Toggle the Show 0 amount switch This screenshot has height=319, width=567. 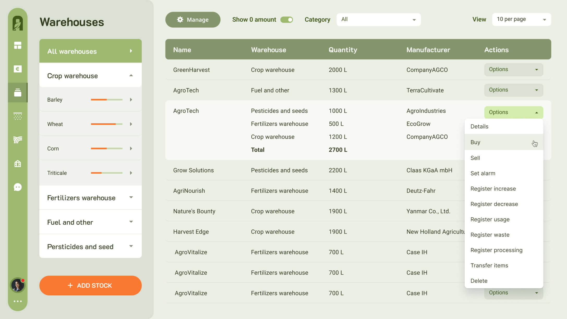pos(286,20)
